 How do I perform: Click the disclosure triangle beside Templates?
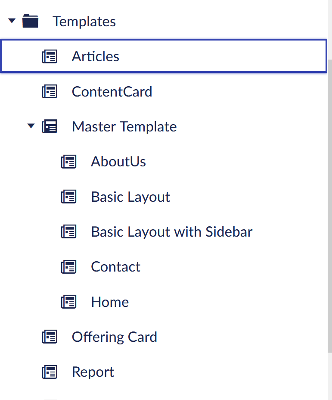click(12, 20)
